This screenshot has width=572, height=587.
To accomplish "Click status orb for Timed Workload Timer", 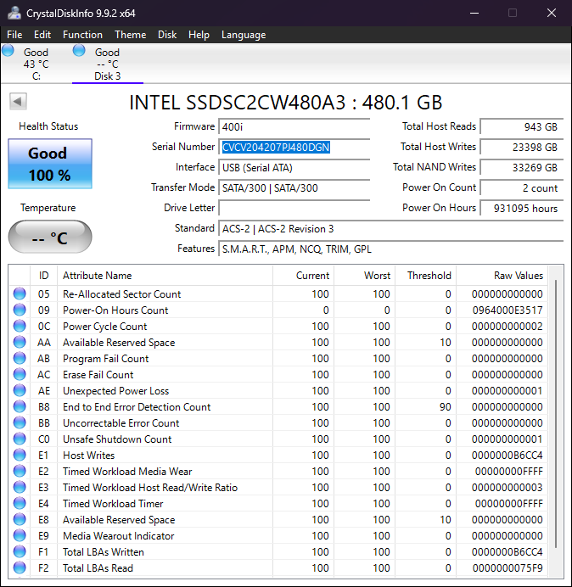I will (x=20, y=503).
